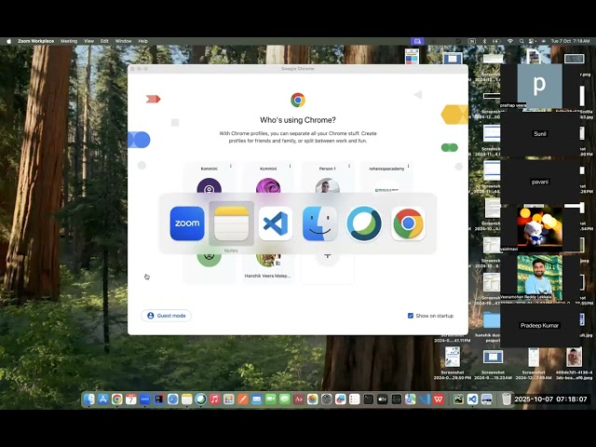Open Terminal from the Dock
This screenshot has height=447, width=596.
369,400
